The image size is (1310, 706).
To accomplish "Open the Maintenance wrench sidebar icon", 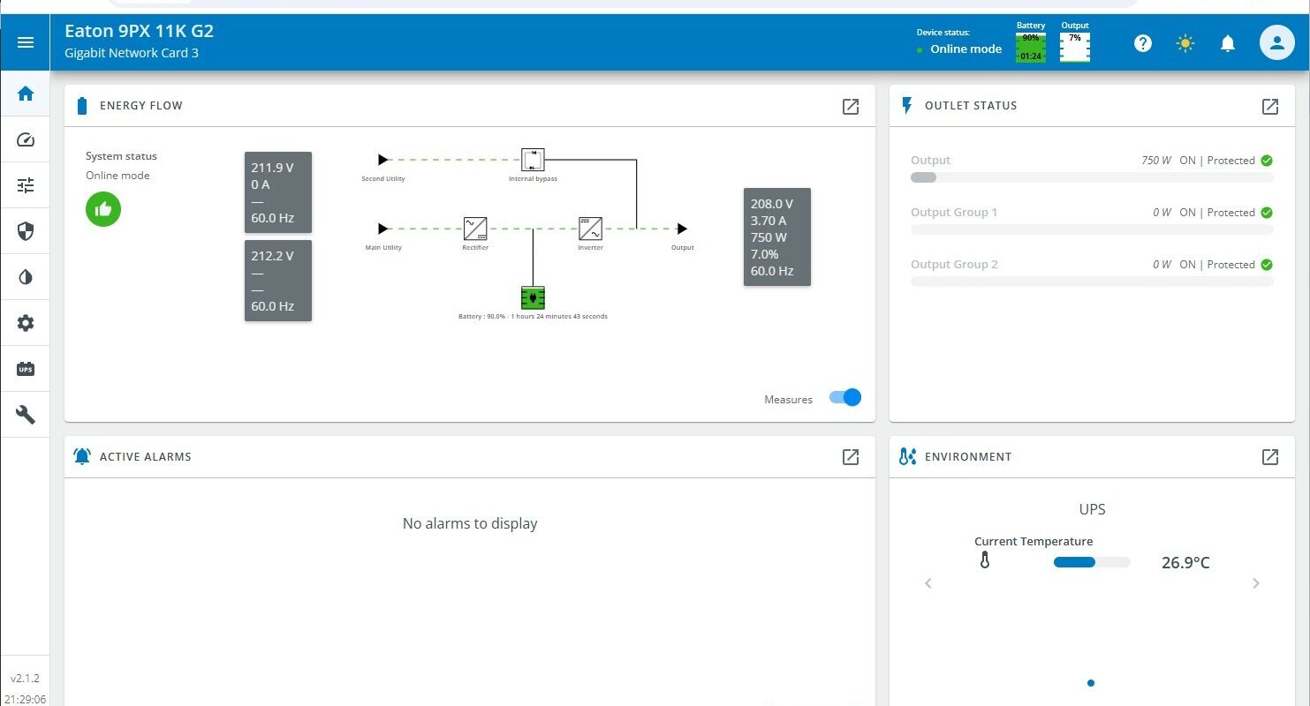I will point(26,415).
